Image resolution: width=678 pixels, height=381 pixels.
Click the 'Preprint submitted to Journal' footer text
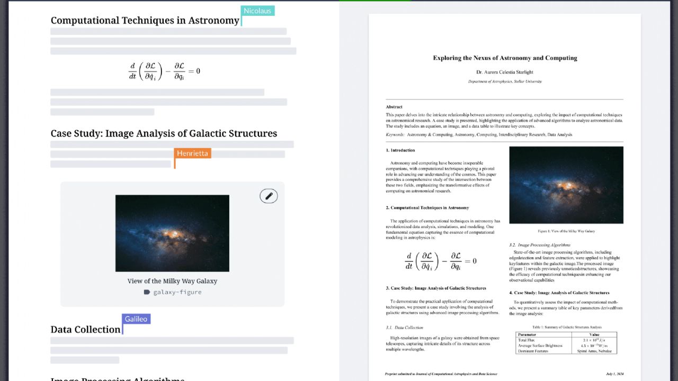click(x=441, y=374)
